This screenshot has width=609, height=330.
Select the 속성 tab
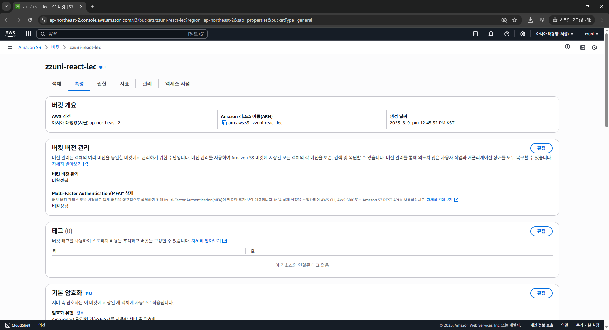click(x=79, y=84)
